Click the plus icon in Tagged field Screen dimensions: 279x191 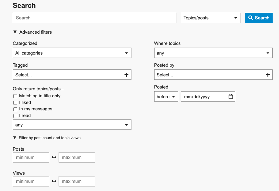(127, 75)
